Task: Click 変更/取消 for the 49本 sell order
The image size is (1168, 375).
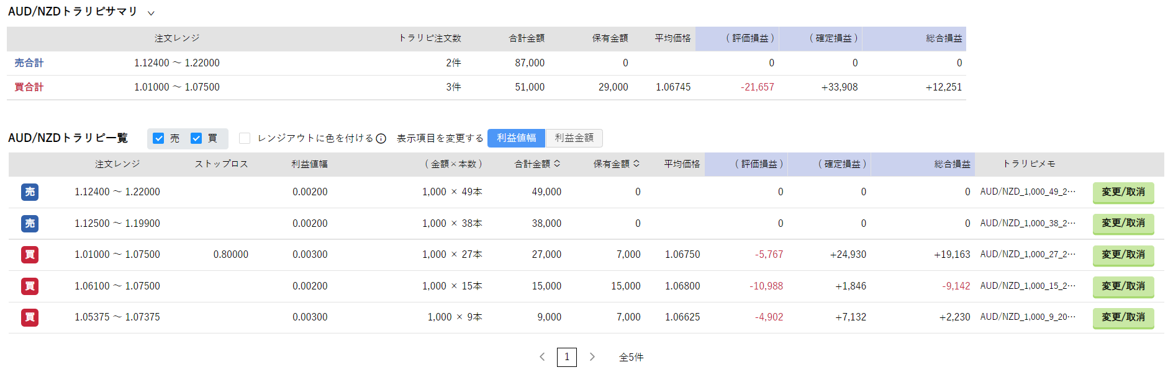Action: [x=1123, y=193]
